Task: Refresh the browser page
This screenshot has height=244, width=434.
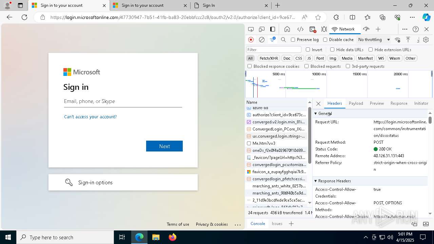Action: click(x=24, y=17)
